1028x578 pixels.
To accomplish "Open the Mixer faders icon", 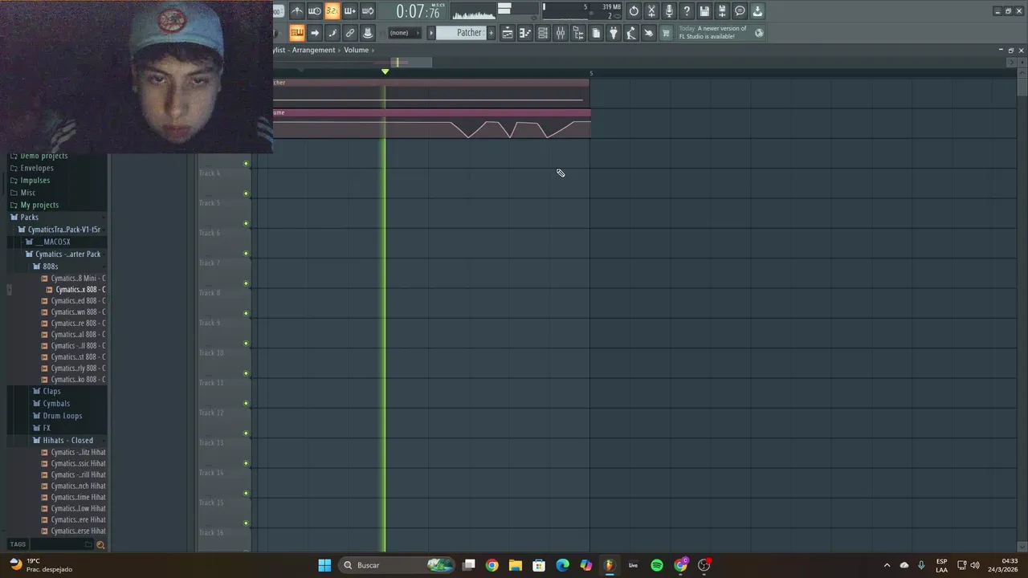I will click(561, 33).
